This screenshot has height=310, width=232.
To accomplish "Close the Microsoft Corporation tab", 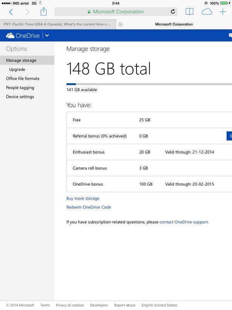I will click(x=120, y=24).
